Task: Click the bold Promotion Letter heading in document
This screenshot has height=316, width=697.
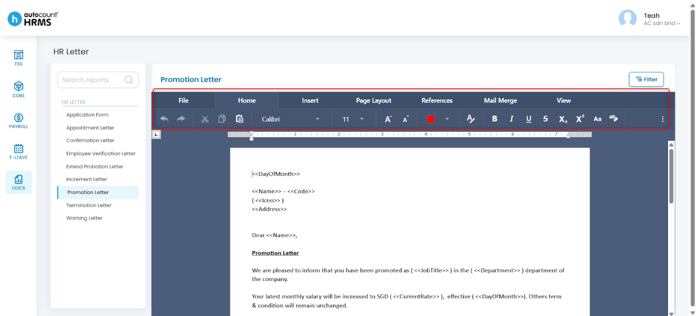Action: tap(275, 253)
